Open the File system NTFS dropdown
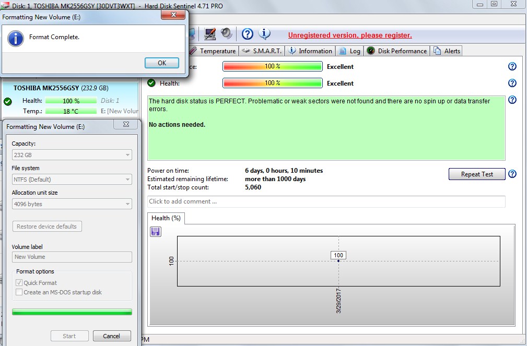Viewport: 527px width, 346px height. point(72,180)
